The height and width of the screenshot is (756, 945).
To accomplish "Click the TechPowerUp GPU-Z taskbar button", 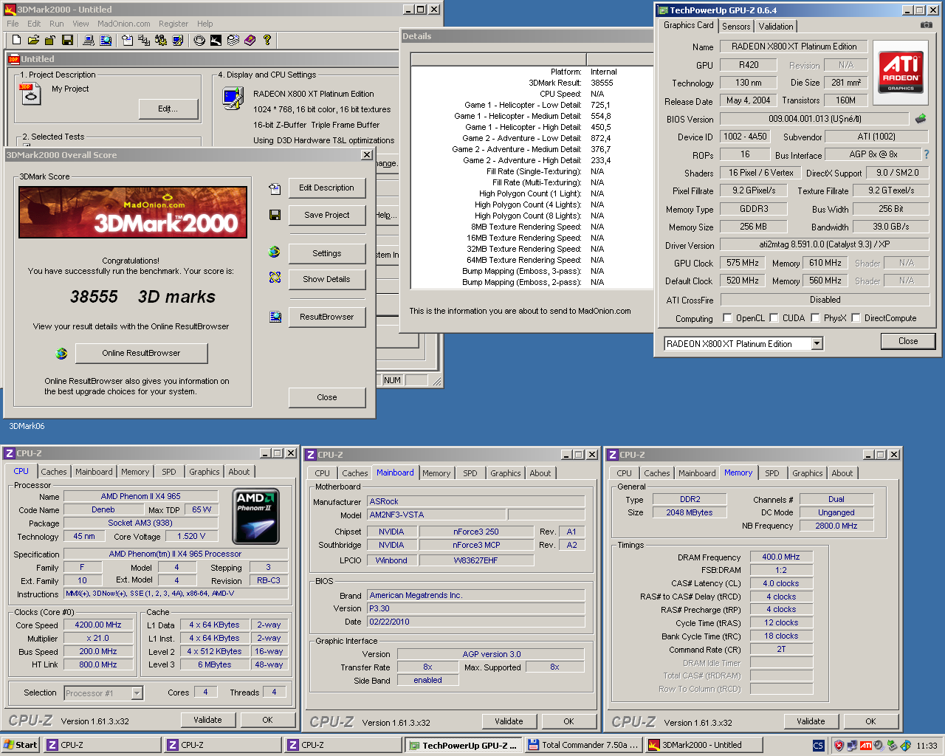I will [x=463, y=745].
